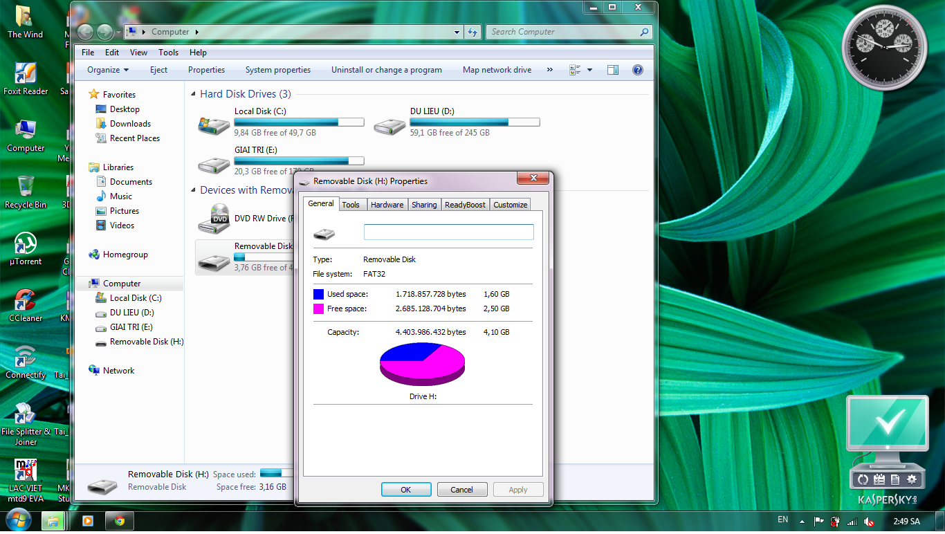Click System properties in the toolbar

click(278, 70)
